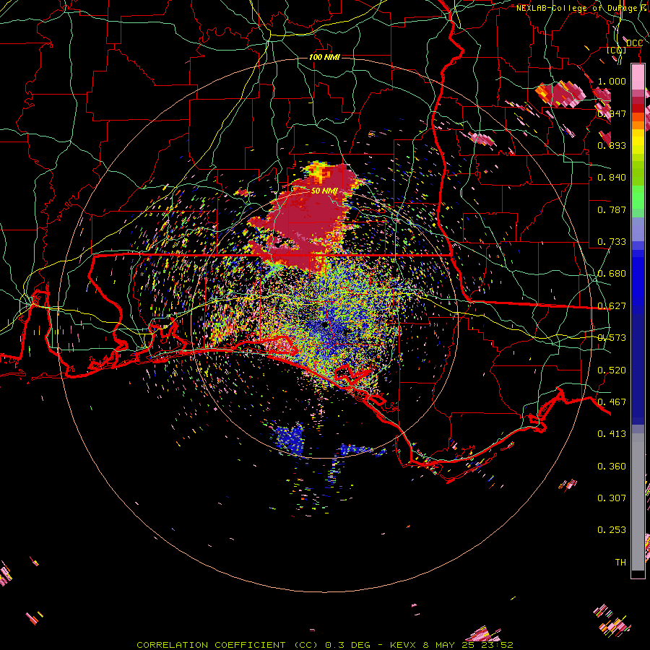The width and height of the screenshot is (650, 650).
Task: Click the 0.573 scale value
Action: coord(612,337)
